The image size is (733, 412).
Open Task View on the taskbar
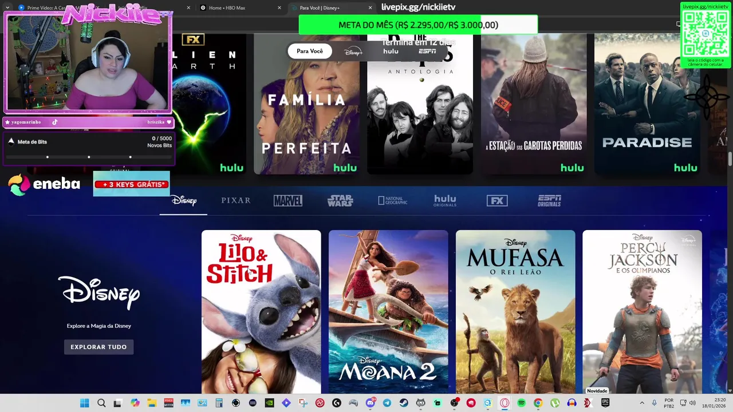(x=118, y=403)
